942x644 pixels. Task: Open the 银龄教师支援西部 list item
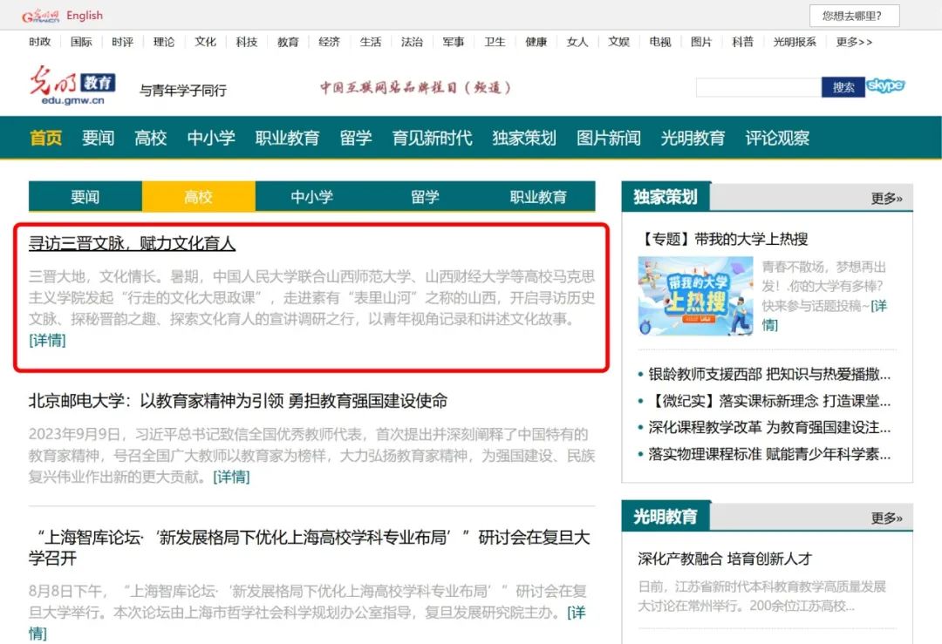click(768, 375)
